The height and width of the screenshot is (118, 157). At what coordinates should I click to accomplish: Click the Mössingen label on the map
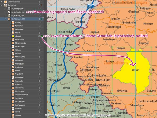[x=148, y=24]
